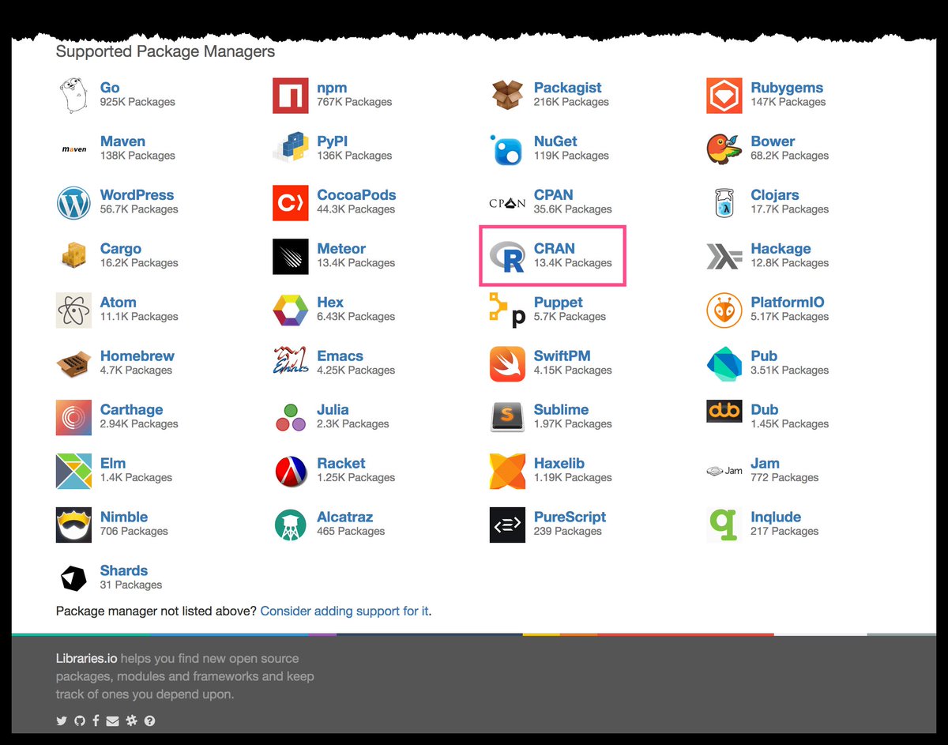Click the Carthage logo
Viewport: 948px width, 745px height.
tap(73, 418)
